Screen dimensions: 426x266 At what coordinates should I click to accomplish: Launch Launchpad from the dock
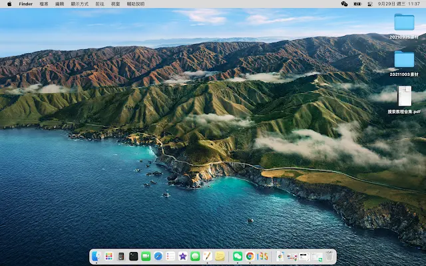pyautogui.click(x=109, y=256)
